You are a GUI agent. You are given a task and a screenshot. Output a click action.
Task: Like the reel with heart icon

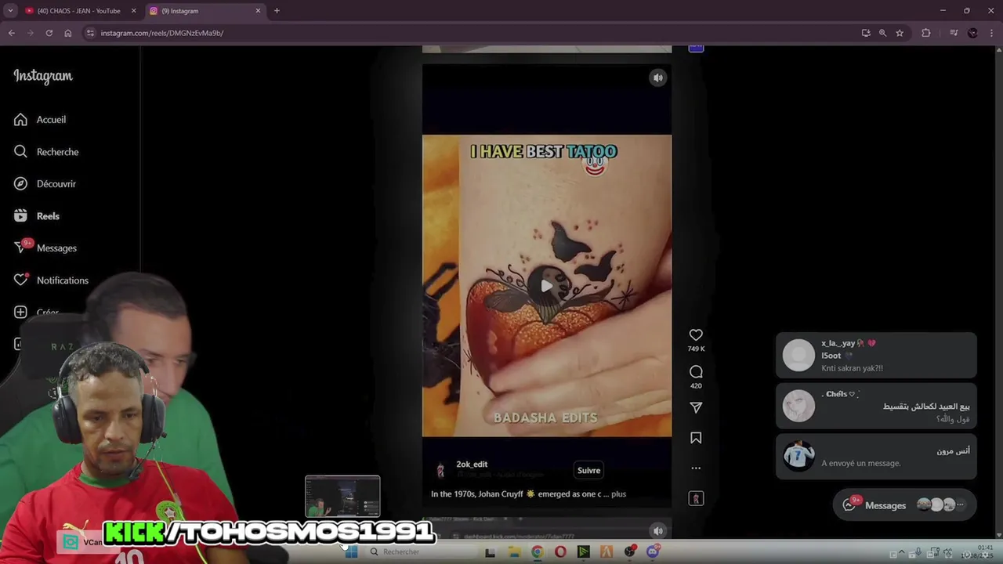pyautogui.click(x=696, y=335)
